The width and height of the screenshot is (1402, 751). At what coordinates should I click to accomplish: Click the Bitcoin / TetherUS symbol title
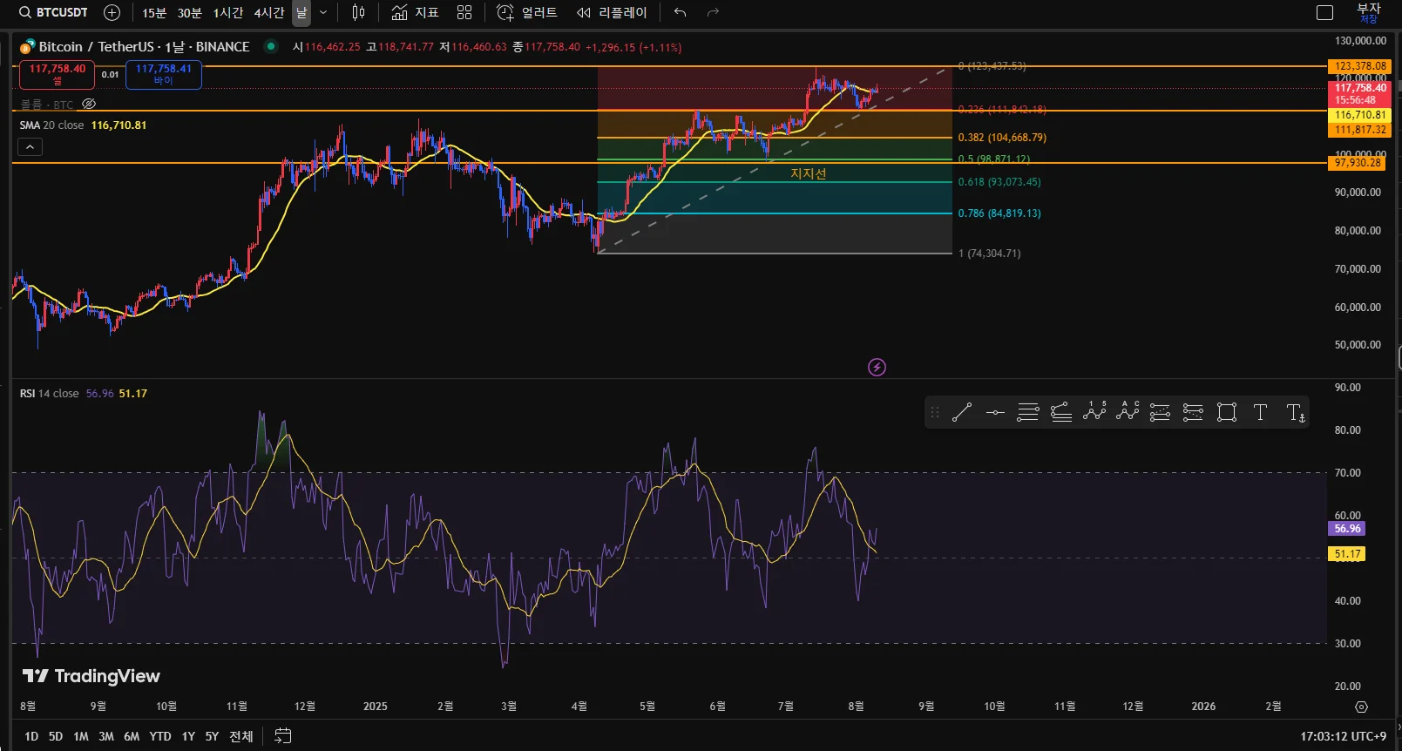144,46
